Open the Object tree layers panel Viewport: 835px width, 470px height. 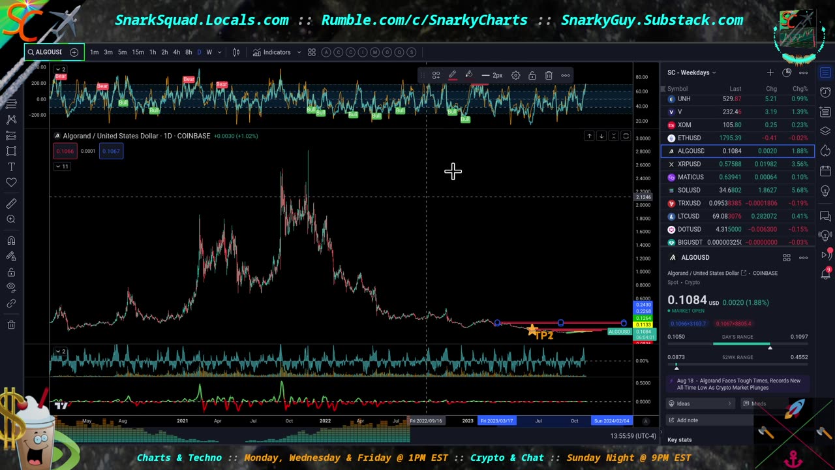point(825,131)
